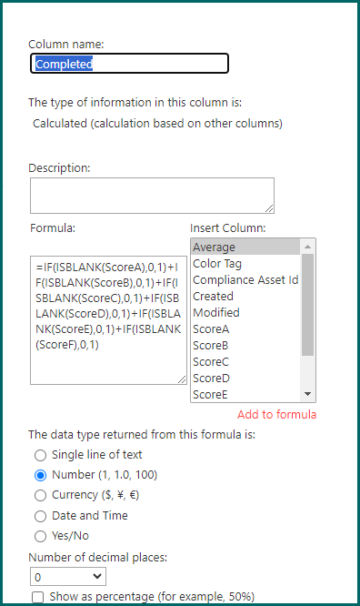Viewport: 360px width, 606px height.
Task: Click the Add to formula link
Action: tap(276, 414)
